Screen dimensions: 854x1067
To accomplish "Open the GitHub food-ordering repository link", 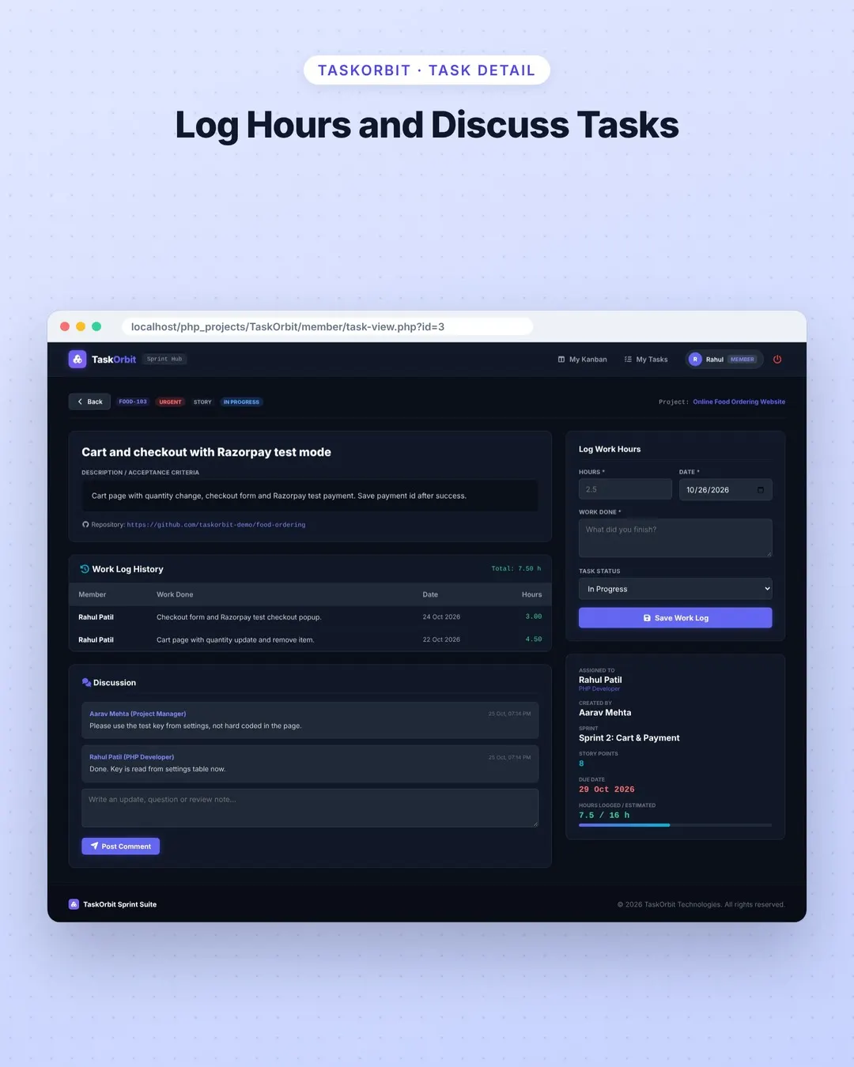I will tap(216, 525).
